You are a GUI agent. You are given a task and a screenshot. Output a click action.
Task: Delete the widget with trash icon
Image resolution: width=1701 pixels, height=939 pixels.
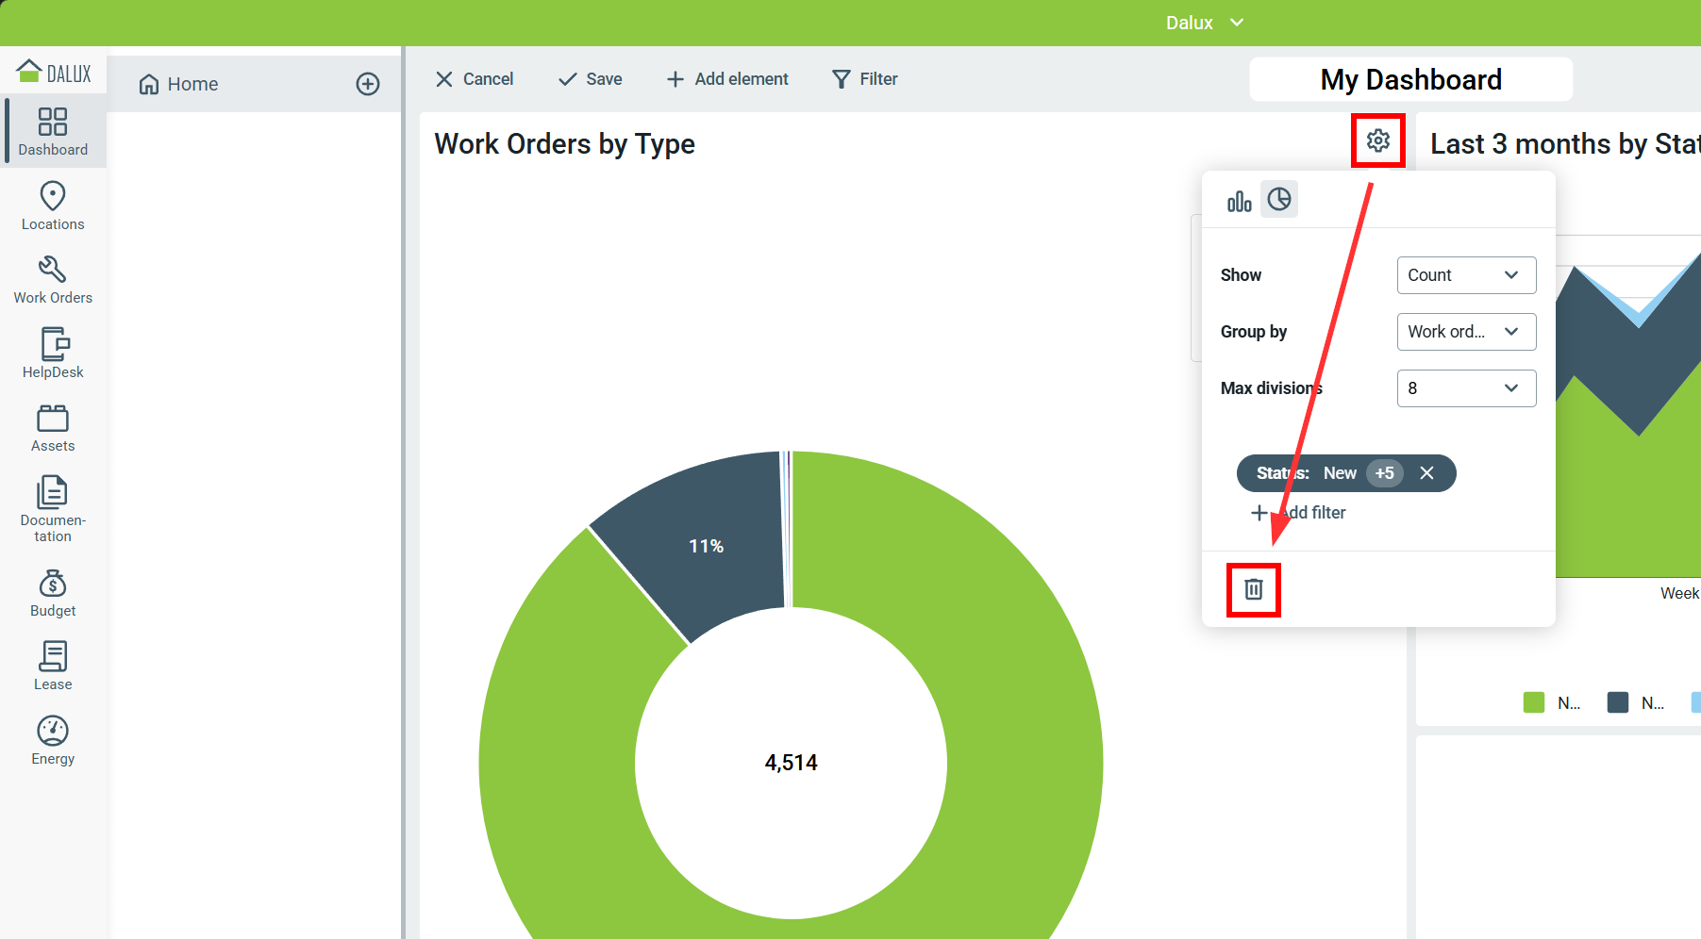[x=1254, y=589]
